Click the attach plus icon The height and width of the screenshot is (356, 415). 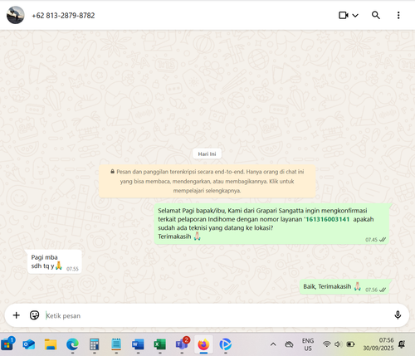click(17, 315)
